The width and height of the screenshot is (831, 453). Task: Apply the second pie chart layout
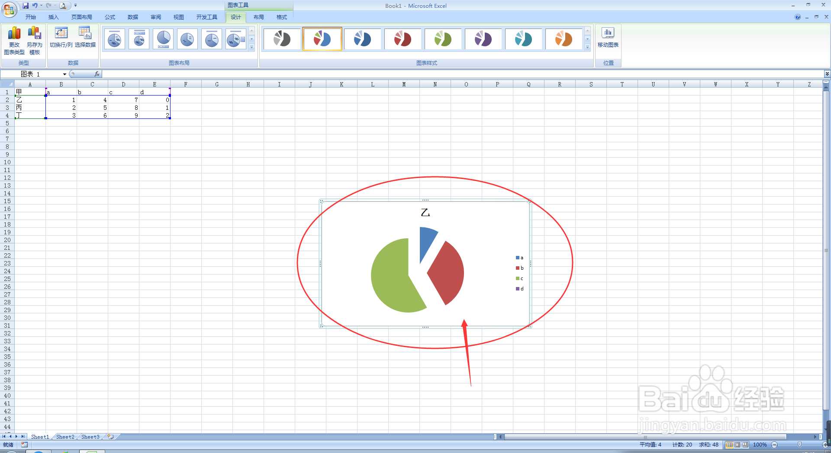(139, 39)
